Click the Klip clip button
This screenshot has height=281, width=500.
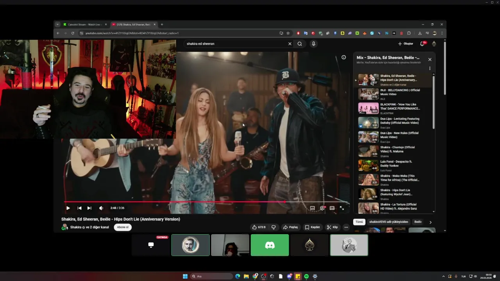coord(332,227)
